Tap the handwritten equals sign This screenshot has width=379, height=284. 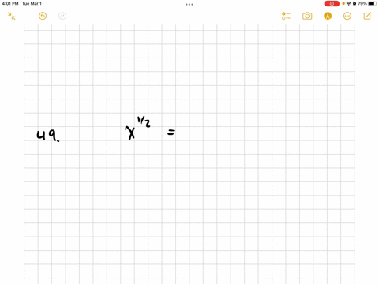tap(171, 133)
